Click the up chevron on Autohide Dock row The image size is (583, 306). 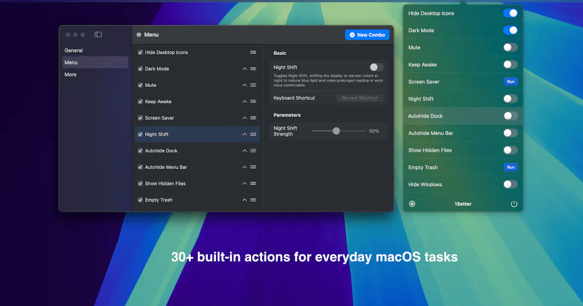click(x=244, y=151)
